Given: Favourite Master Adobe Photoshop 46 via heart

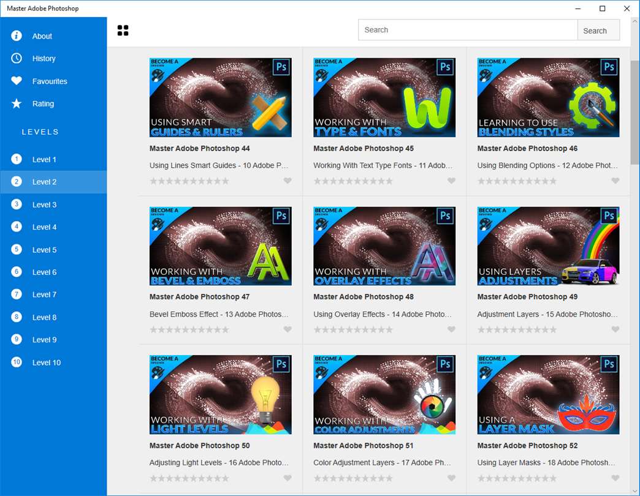Looking at the screenshot, I should point(615,181).
